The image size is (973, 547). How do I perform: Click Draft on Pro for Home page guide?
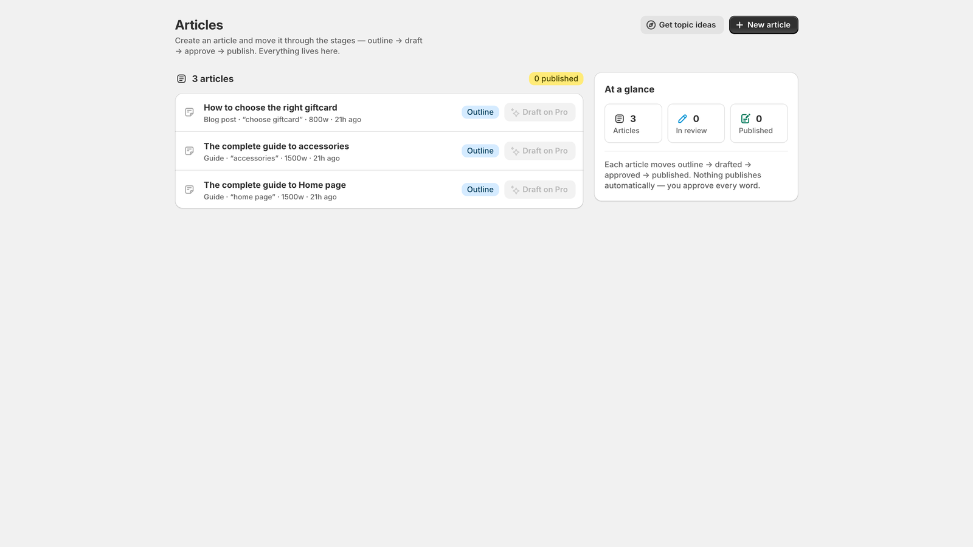coord(539,190)
